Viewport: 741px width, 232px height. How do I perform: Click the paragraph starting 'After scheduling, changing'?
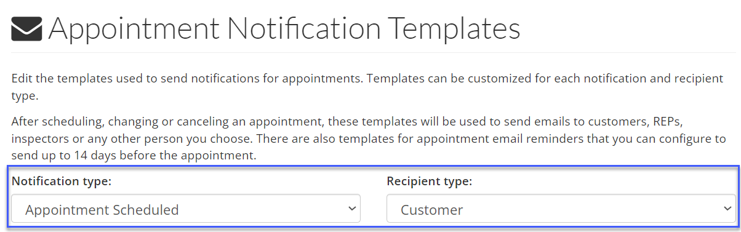(369, 138)
